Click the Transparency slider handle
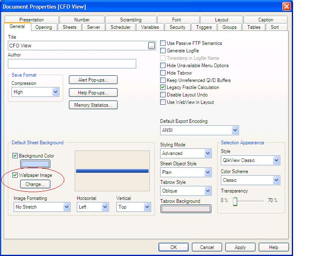Screen dimensions: 317x256 pyautogui.click(x=235, y=201)
